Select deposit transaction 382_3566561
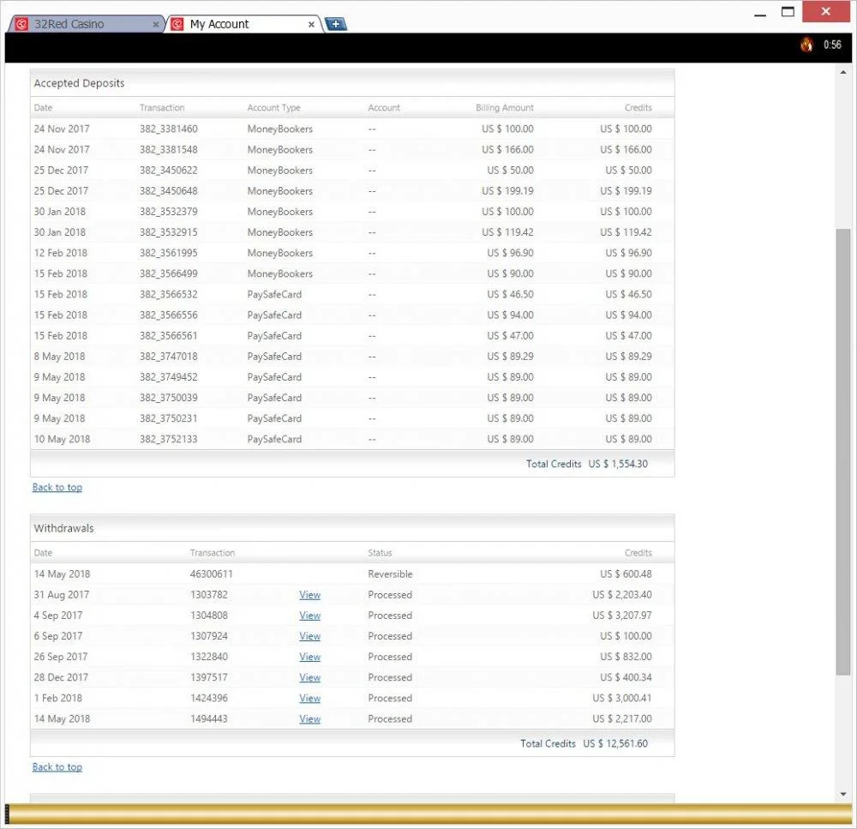The width and height of the screenshot is (857, 829). tap(168, 336)
